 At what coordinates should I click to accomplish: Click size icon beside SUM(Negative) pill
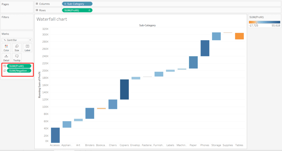(5, 71)
